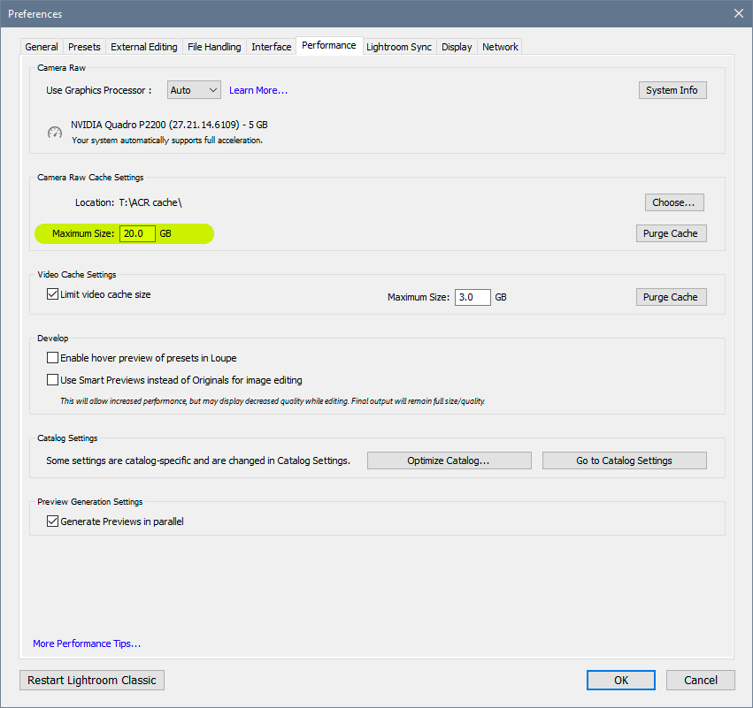This screenshot has height=708, width=753.
Task: Open the Use Graphics Processor dropdown
Action: click(x=193, y=89)
